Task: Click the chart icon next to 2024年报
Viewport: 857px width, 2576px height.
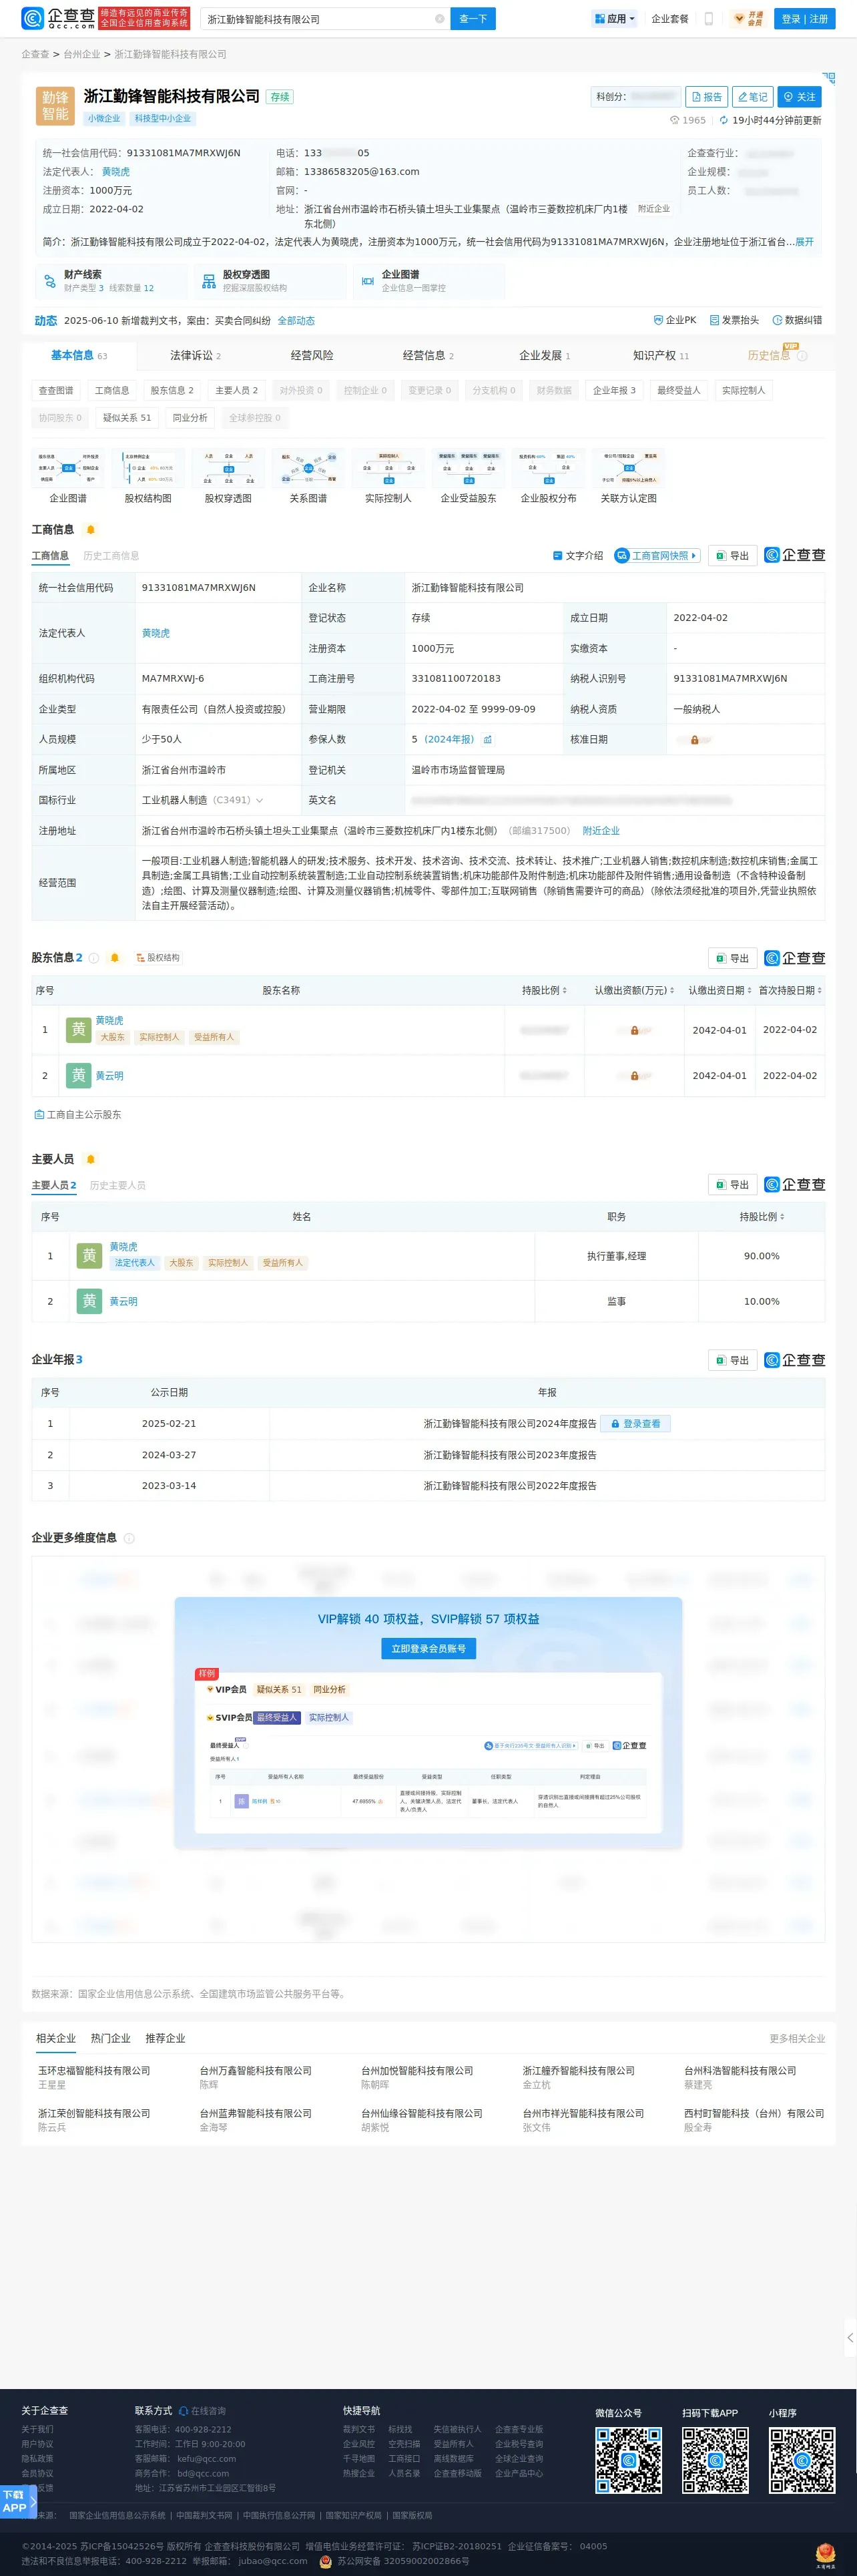Action: 488,740
